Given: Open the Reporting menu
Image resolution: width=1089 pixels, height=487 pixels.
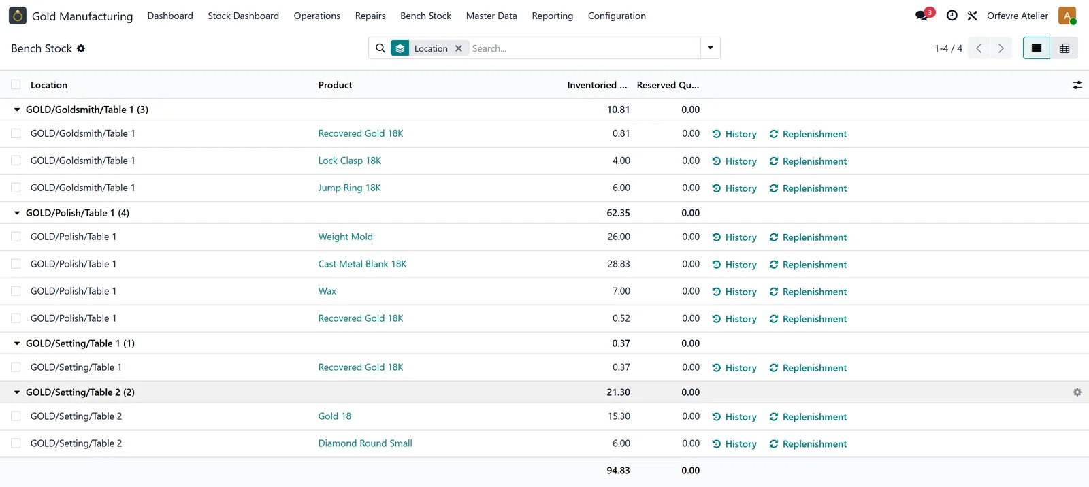Looking at the screenshot, I should [x=553, y=16].
